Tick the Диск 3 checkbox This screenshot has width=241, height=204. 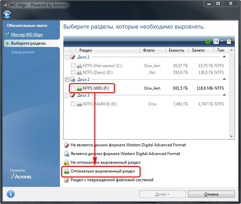[x=67, y=95]
